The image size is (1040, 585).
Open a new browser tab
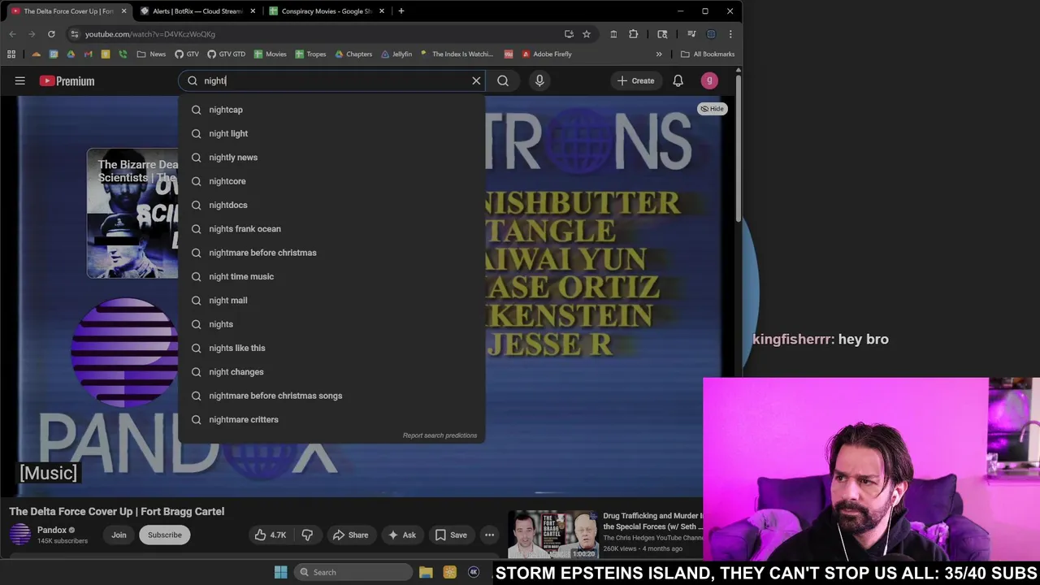tap(401, 11)
